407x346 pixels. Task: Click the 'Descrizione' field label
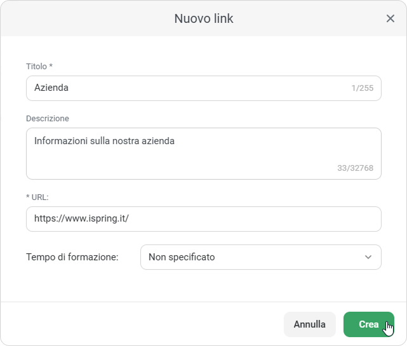tap(48, 118)
